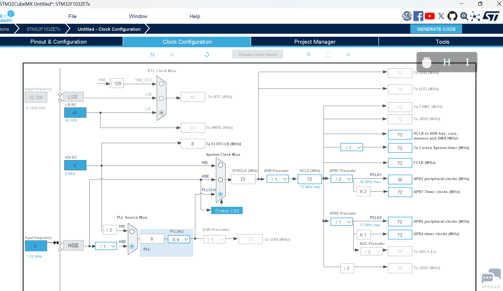
Task: Open the YouTube icon link
Action: 430,16
